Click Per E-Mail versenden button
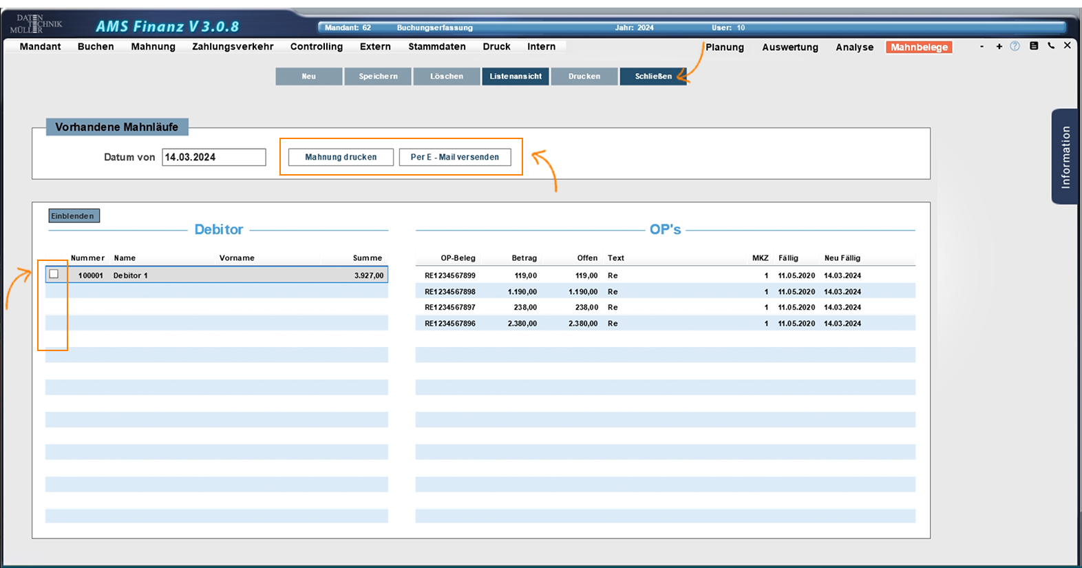The height and width of the screenshot is (568, 1082). pyautogui.click(x=455, y=157)
